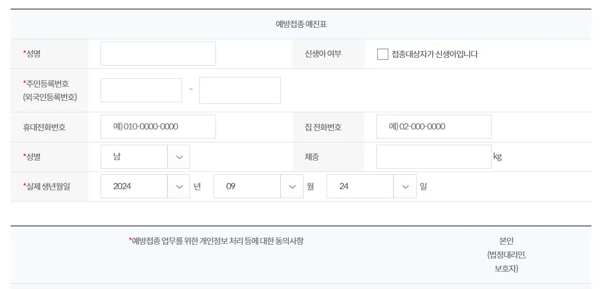Click the 성별 dropdown chevron icon
The image size is (600, 289).
click(179, 157)
